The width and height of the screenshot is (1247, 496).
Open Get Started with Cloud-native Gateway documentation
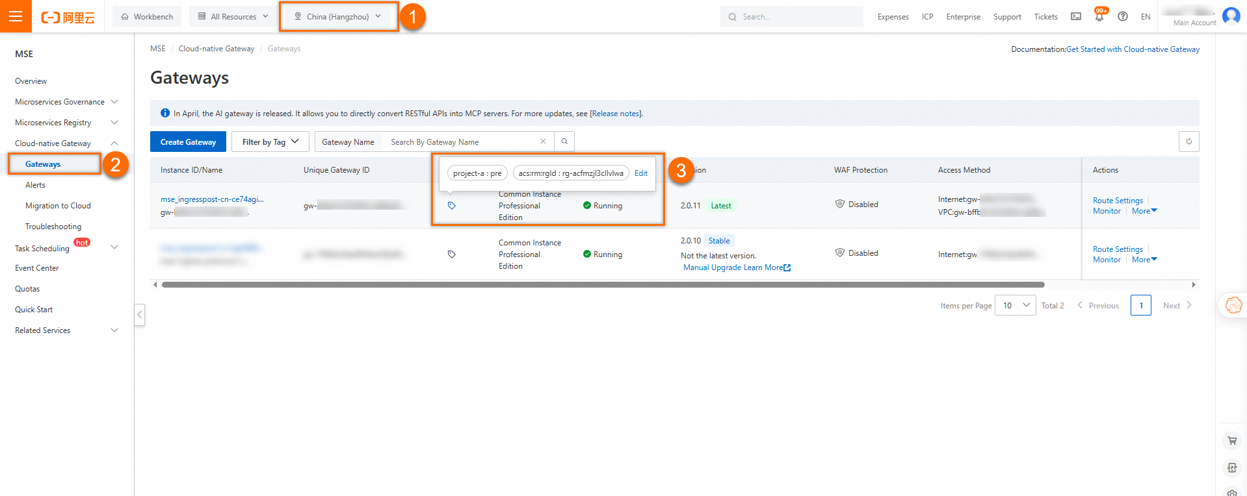pyautogui.click(x=1133, y=49)
